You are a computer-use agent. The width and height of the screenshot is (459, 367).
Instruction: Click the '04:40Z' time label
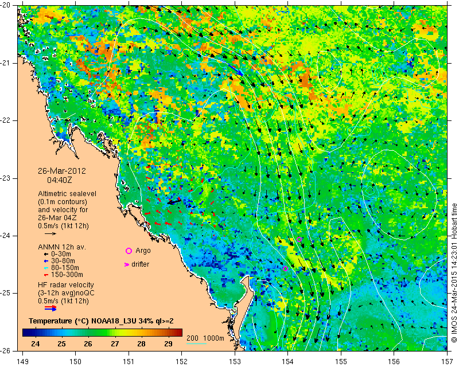(x=60, y=180)
